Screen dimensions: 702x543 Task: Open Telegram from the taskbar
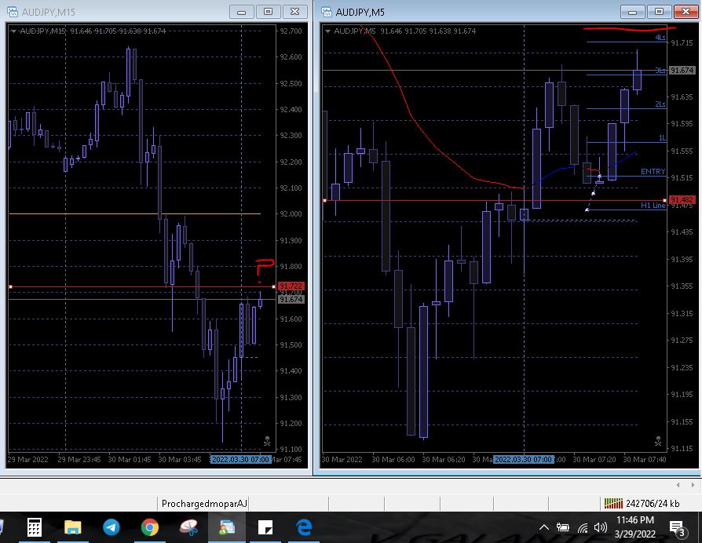click(111, 527)
